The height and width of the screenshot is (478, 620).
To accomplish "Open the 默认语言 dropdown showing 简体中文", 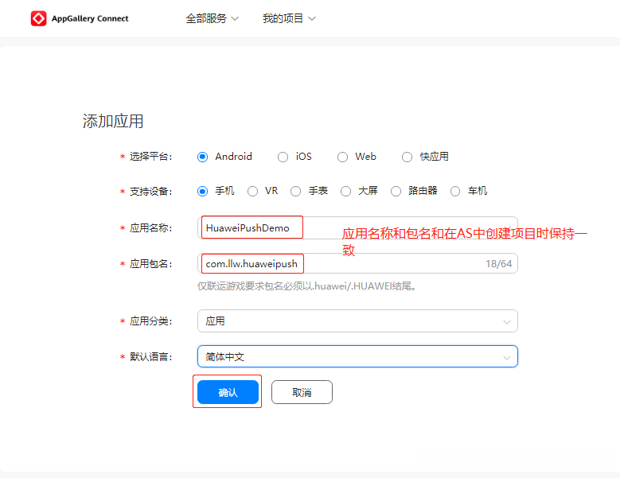I will (x=357, y=356).
